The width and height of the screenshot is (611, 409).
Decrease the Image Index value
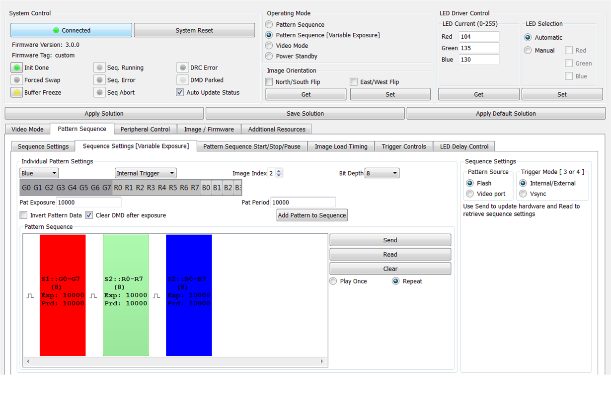pyautogui.click(x=279, y=175)
